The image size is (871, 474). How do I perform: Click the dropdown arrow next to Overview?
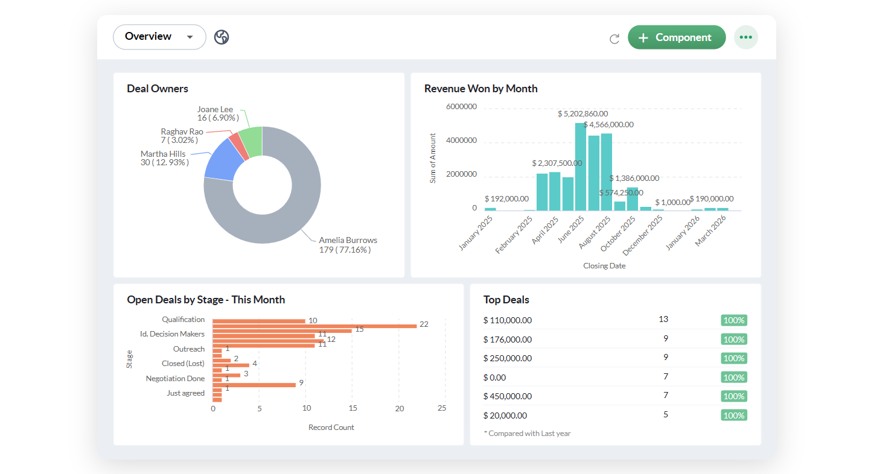(190, 37)
